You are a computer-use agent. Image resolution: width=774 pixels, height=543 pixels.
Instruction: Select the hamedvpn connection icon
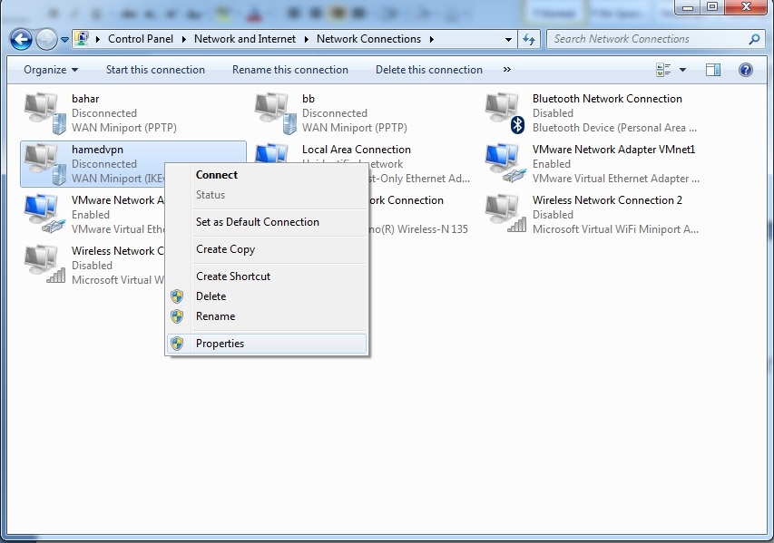coord(45,164)
